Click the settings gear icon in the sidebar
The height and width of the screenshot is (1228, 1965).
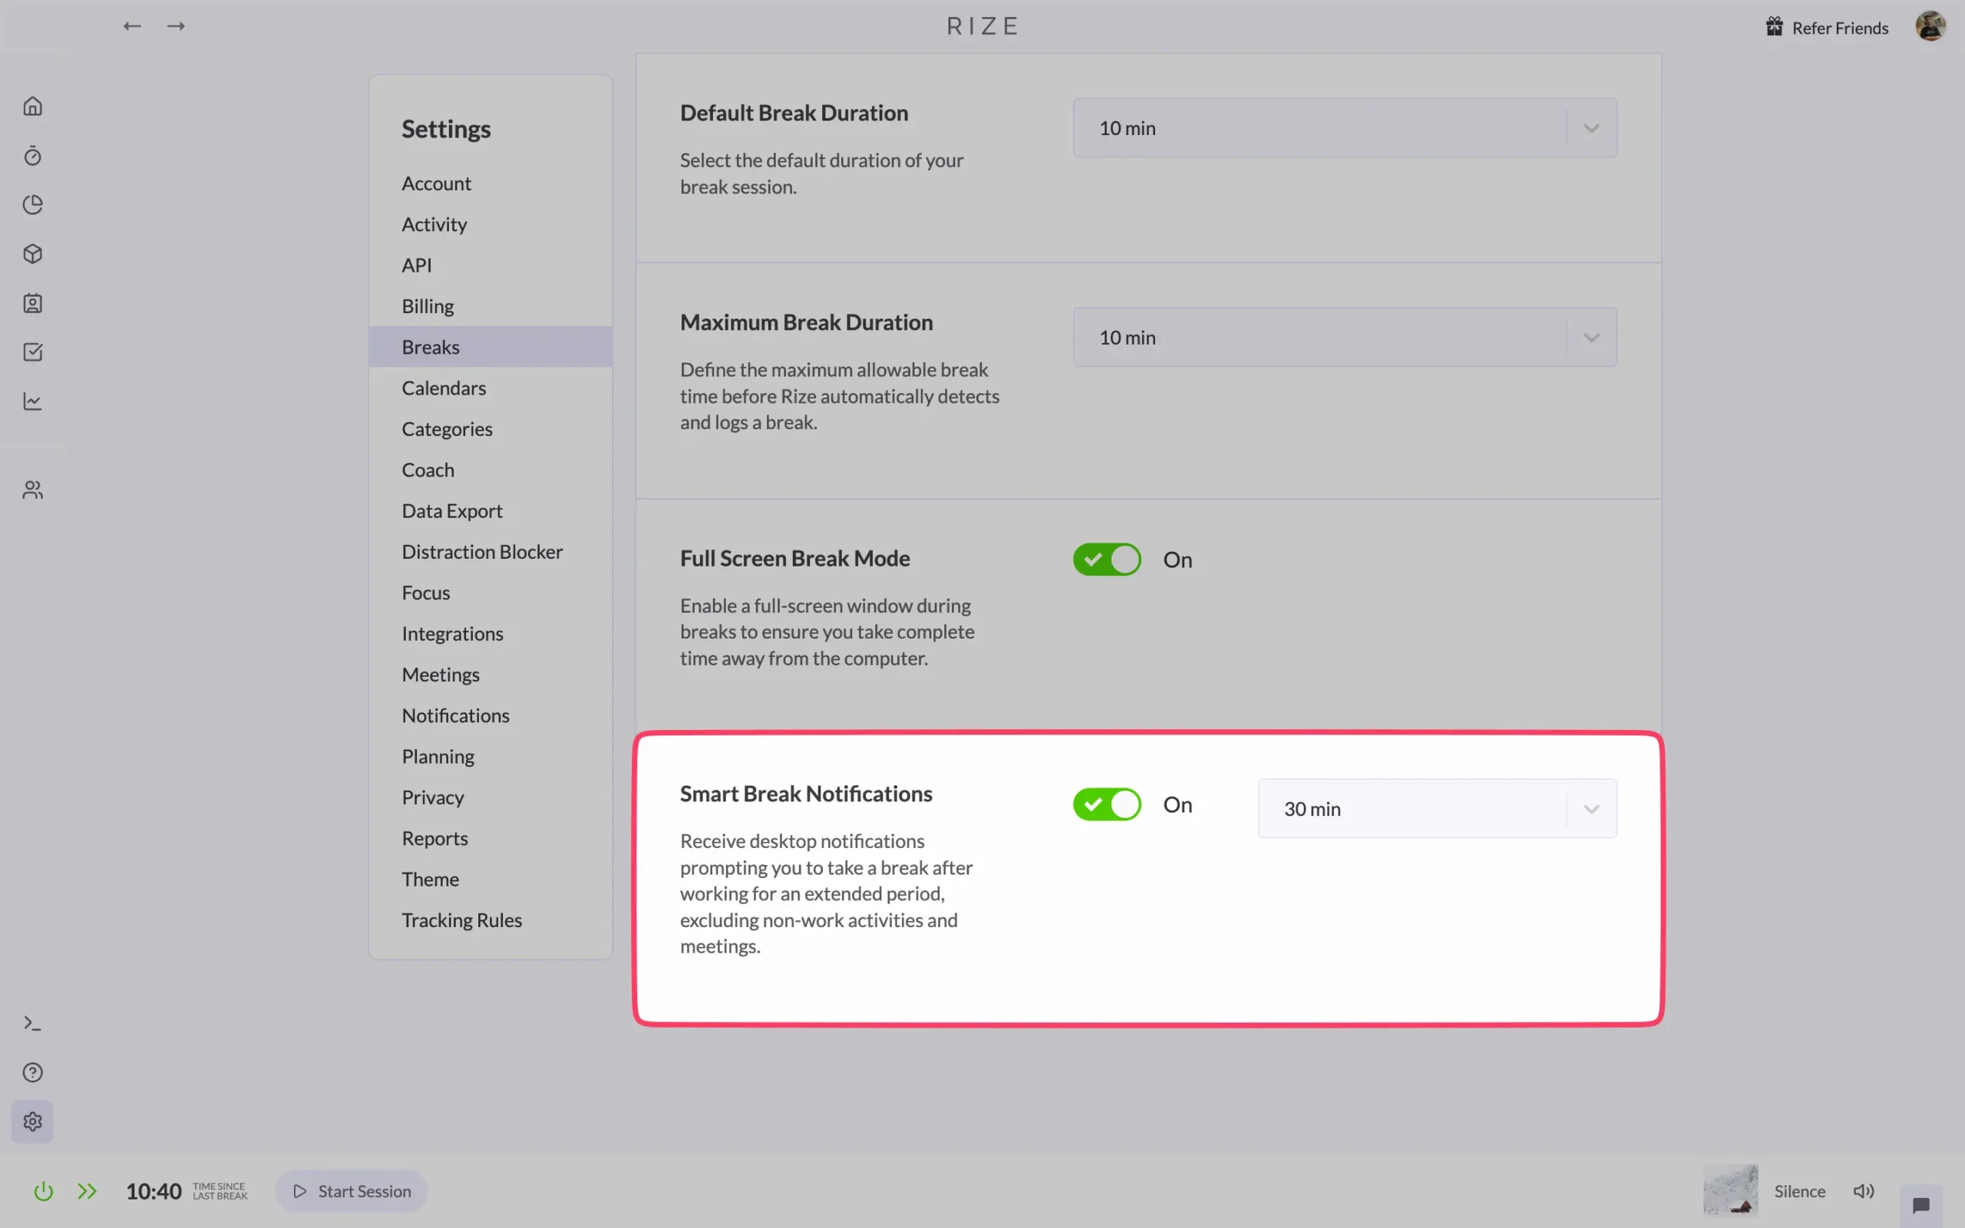[x=32, y=1121]
